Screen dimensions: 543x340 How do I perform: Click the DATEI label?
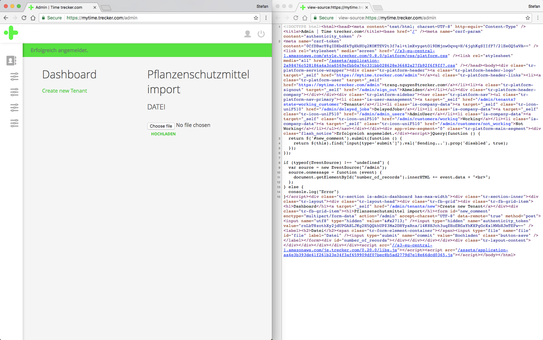point(156,107)
